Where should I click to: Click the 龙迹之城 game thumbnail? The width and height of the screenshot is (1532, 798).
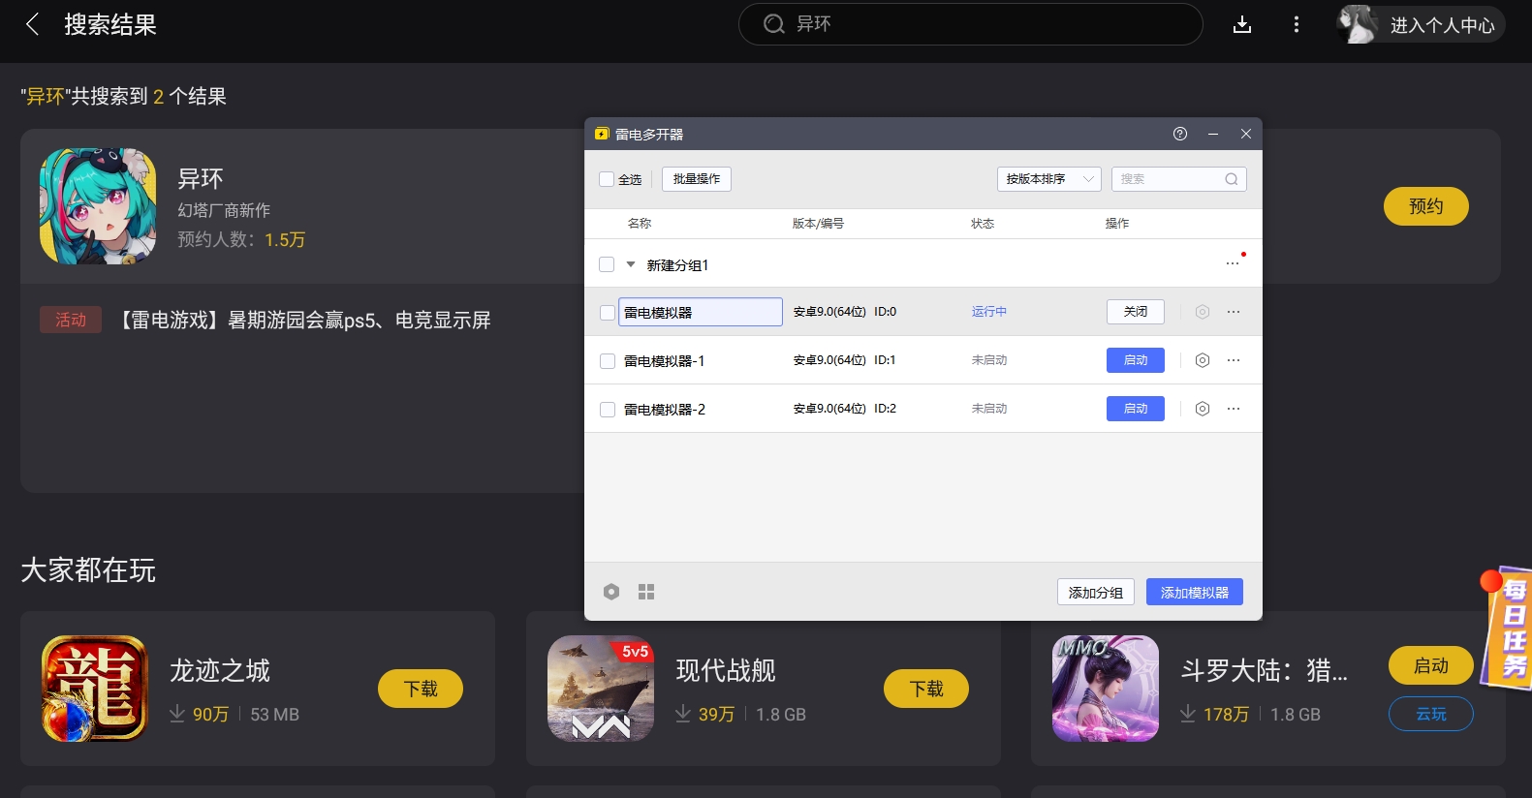pos(95,689)
